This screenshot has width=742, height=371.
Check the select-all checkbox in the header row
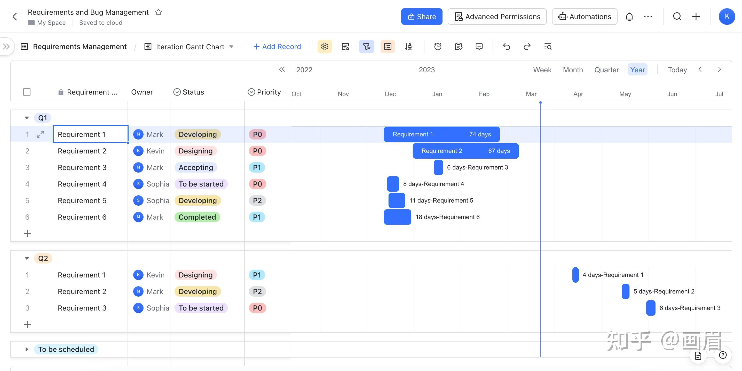pyautogui.click(x=27, y=92)
